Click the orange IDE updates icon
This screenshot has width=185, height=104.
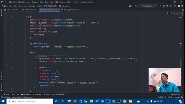click(179, 6)
